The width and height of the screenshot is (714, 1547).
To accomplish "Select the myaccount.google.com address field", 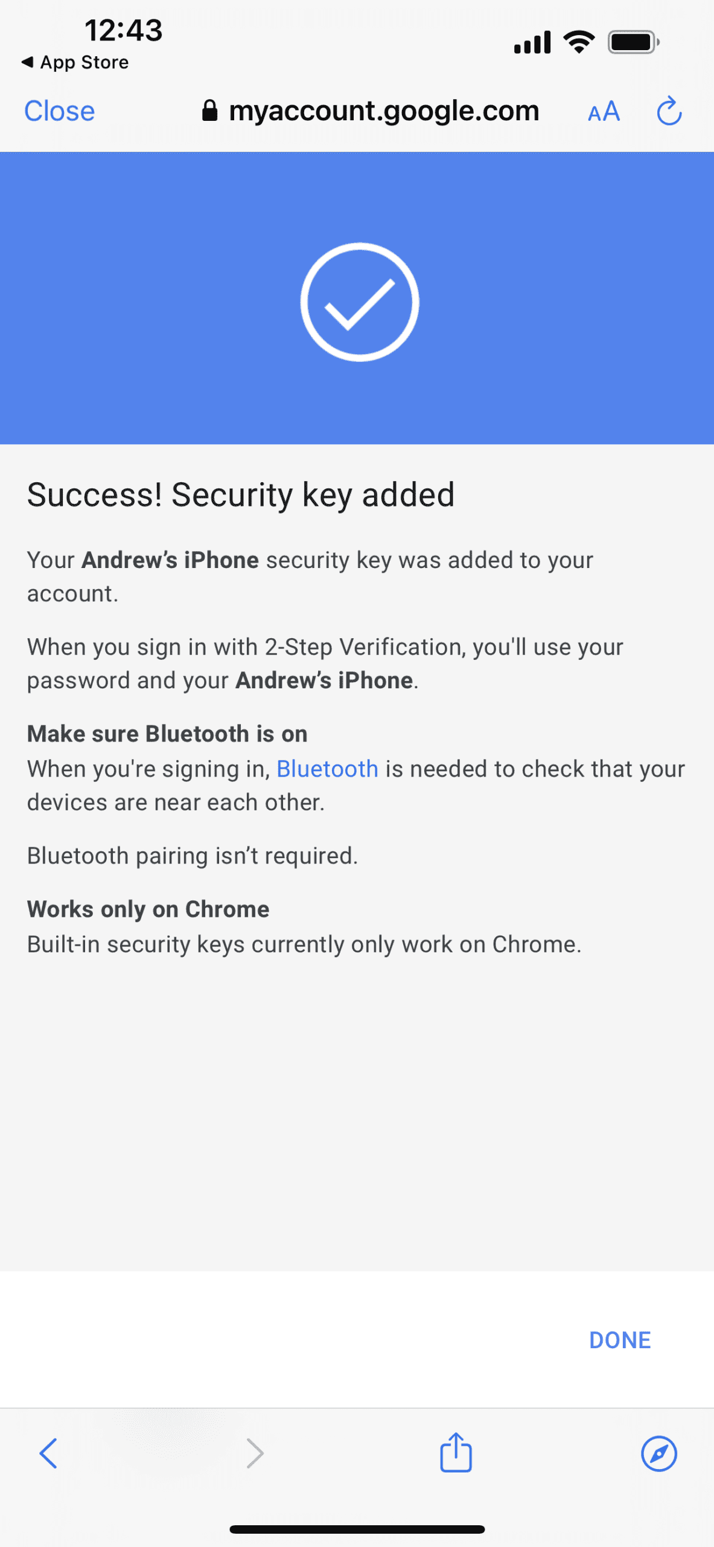I will 385,111.
